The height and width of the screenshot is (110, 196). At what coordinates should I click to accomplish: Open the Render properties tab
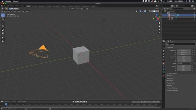[x=164, y=48]
